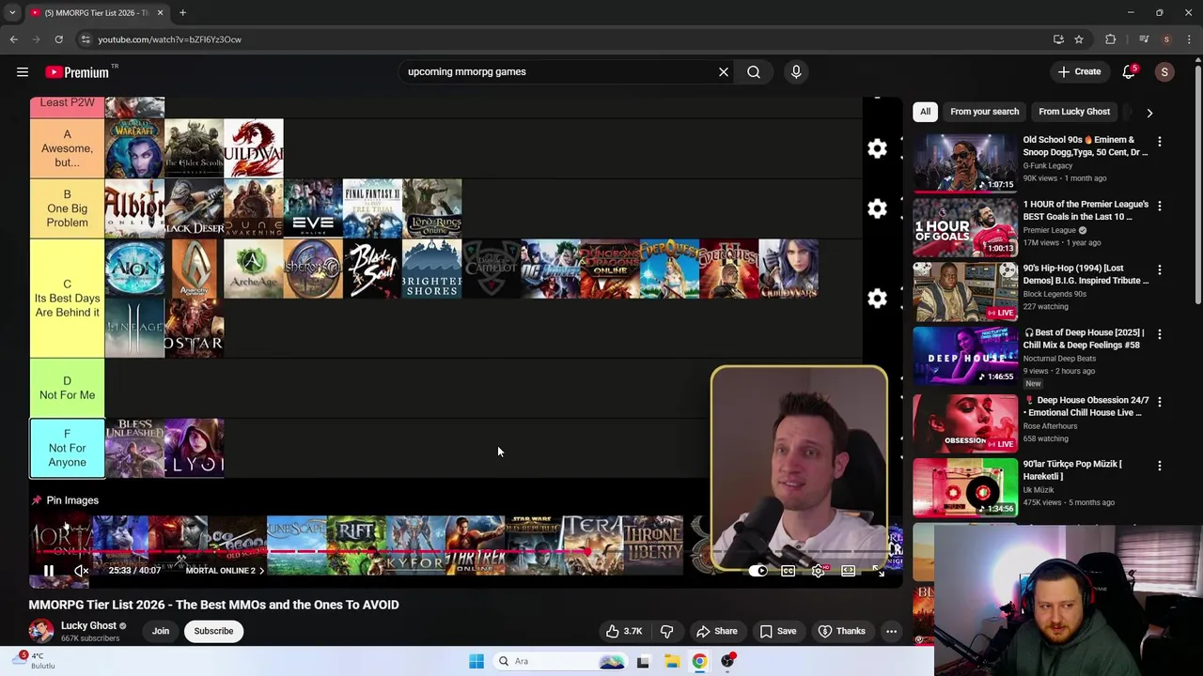Start voice search with the microphone
Viewport: 1203px width, 676px height.
click(x=796, y=71)
